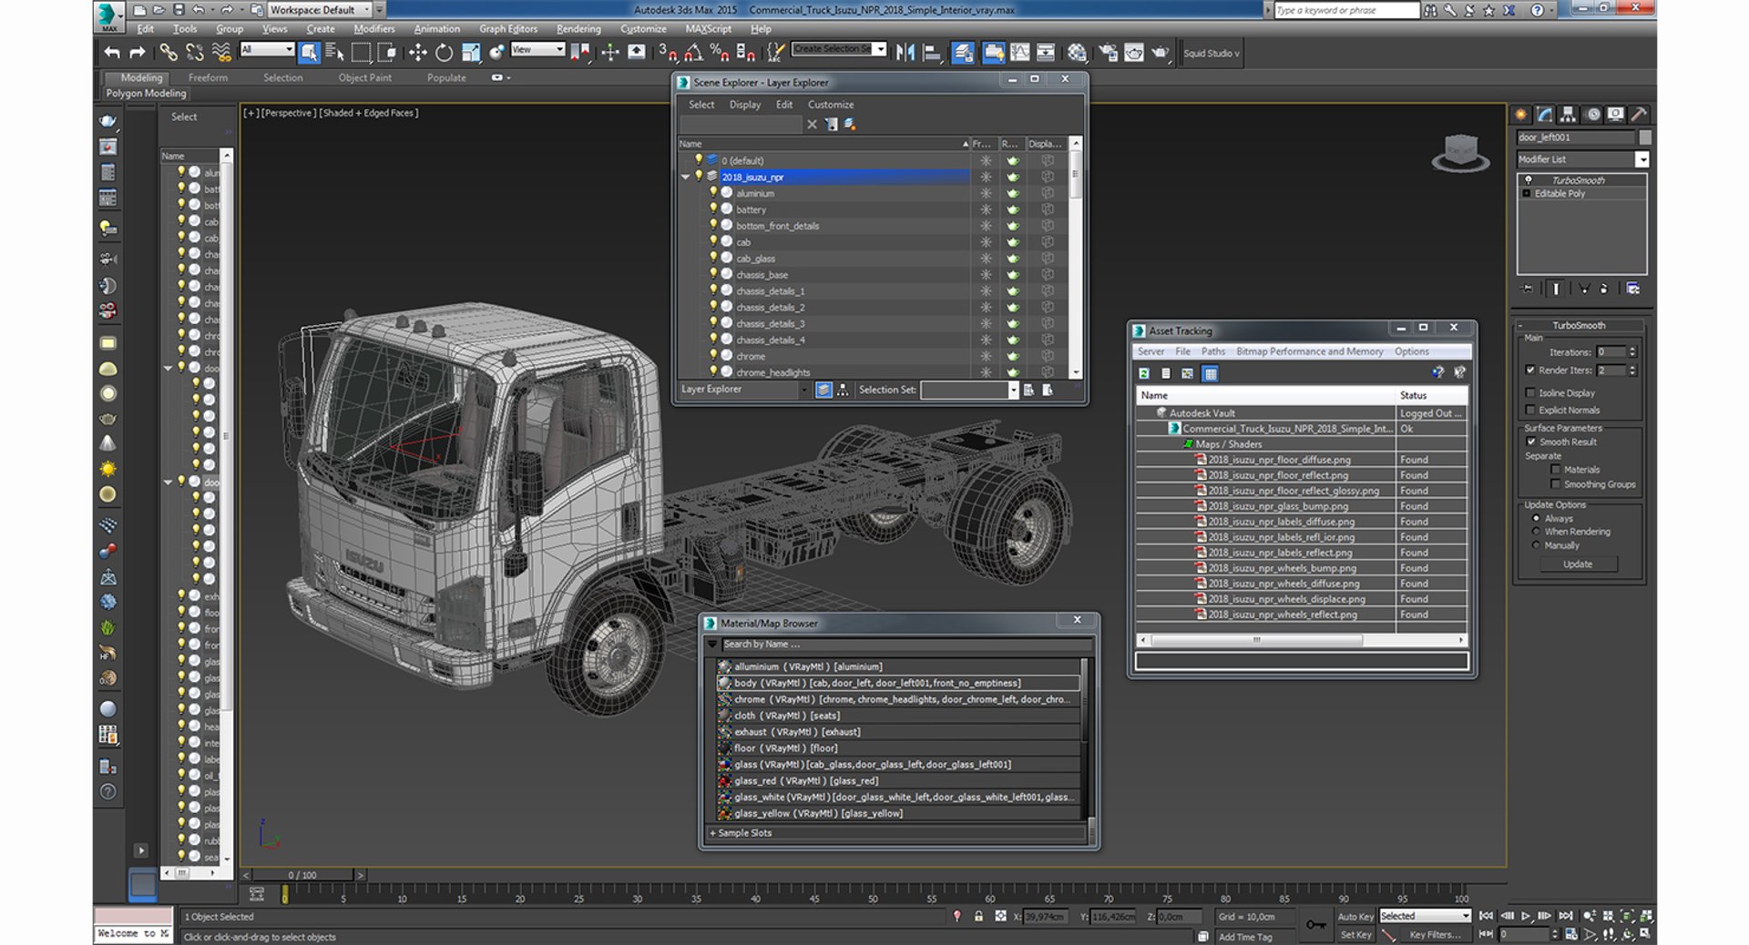Click the Mirror tool icon
Screen dimensions: 1749x945
pos(905,53)
